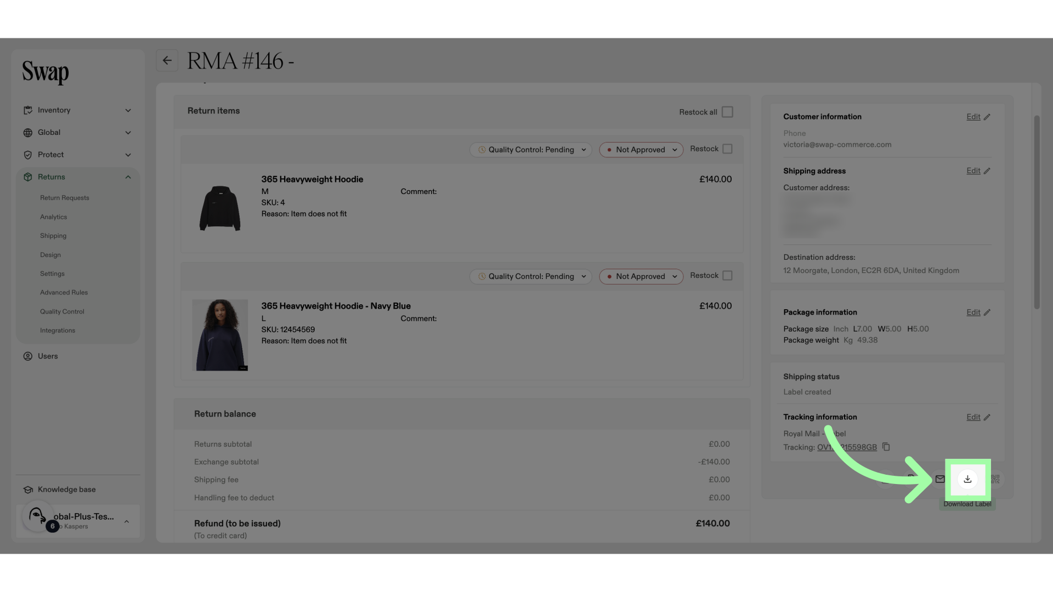The height and width of the screenshot is (592, 1053).
Task: Open the QR code icon button
Action: [995, 479]
